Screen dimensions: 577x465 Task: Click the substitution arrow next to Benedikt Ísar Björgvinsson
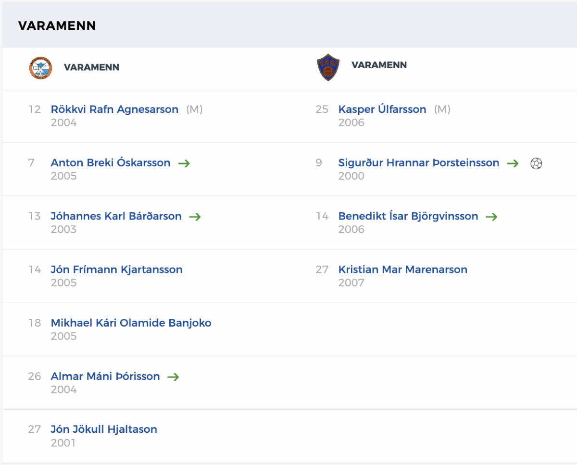click(491, 217)
